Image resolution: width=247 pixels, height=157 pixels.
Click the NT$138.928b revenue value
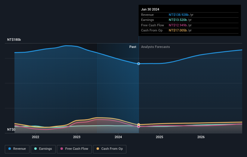click(179, 15)
